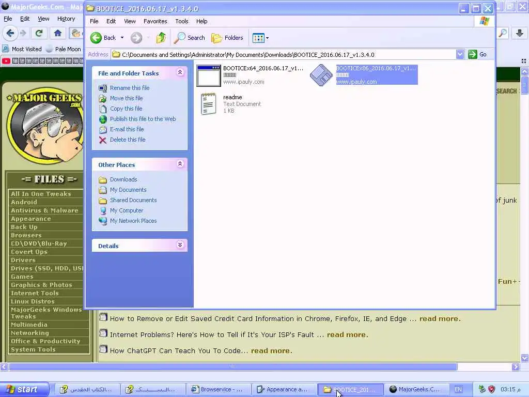Viewport: 529px width, 397px height.
Task: Open the Explorer Edit menu
Action: coord(111,21)
